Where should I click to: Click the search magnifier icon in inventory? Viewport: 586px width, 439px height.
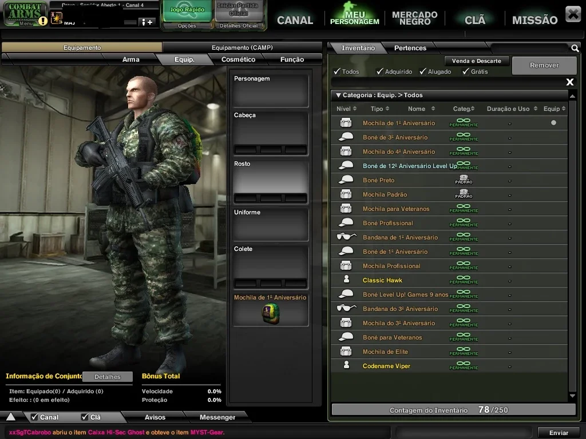pos(575,48)
